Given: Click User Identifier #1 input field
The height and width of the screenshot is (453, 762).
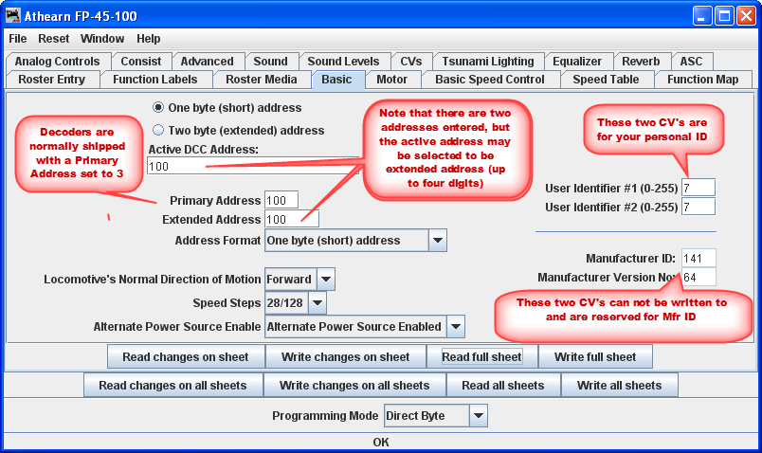Looking at the screenshot, I should click(x=698, y=188).
